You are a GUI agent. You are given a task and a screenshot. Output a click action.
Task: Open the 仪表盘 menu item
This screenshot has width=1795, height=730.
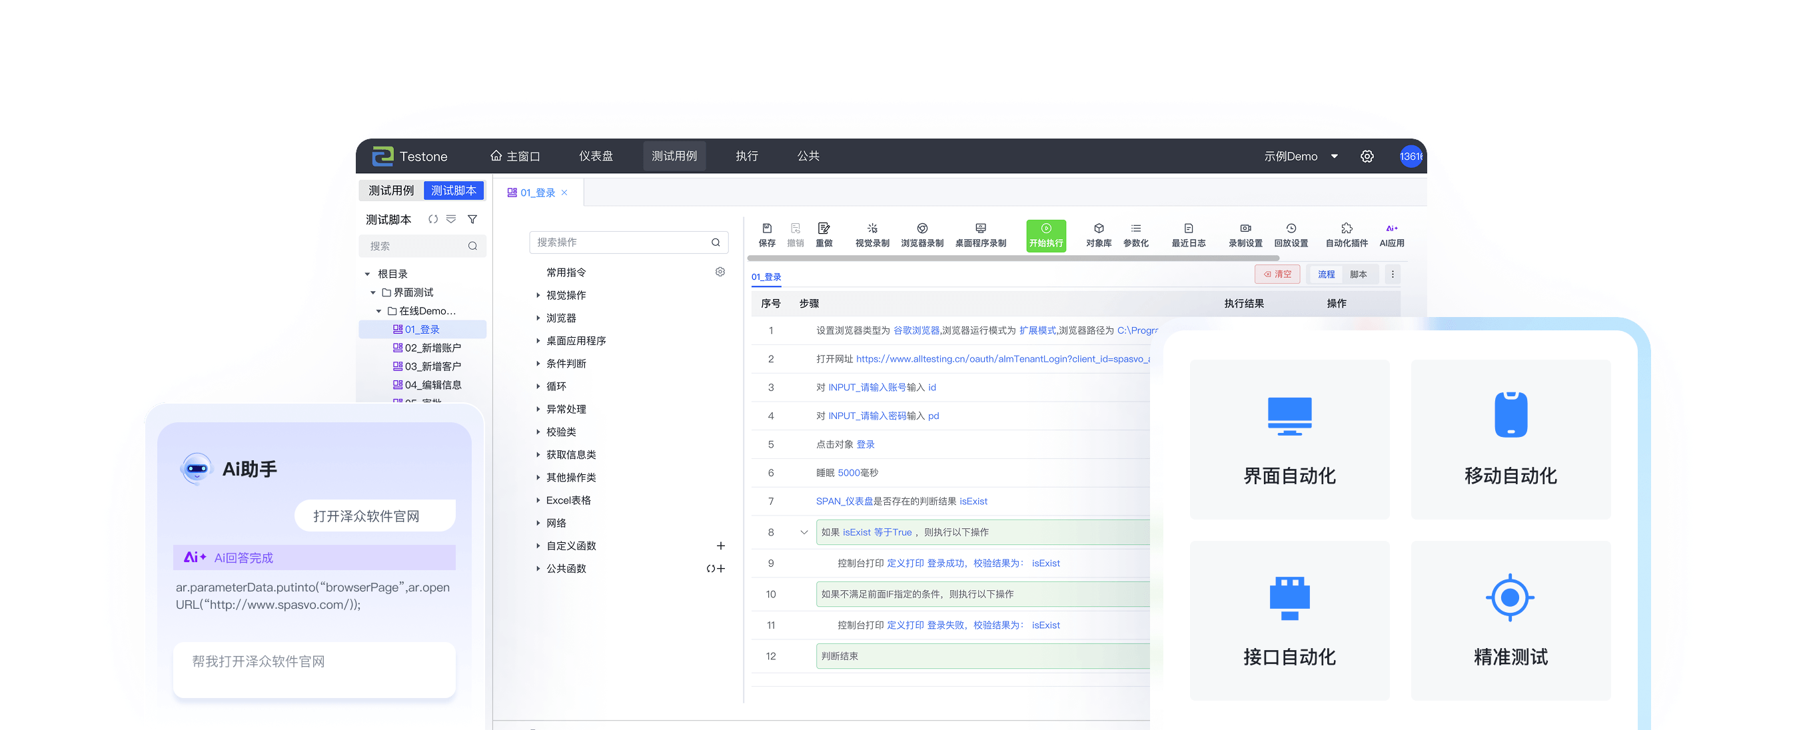[x=596, y=156]
